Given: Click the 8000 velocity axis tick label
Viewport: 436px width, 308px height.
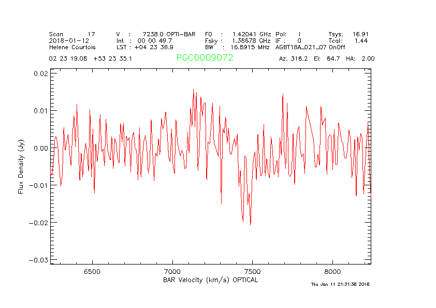Looking at the screenshot, I should point(332,272).
